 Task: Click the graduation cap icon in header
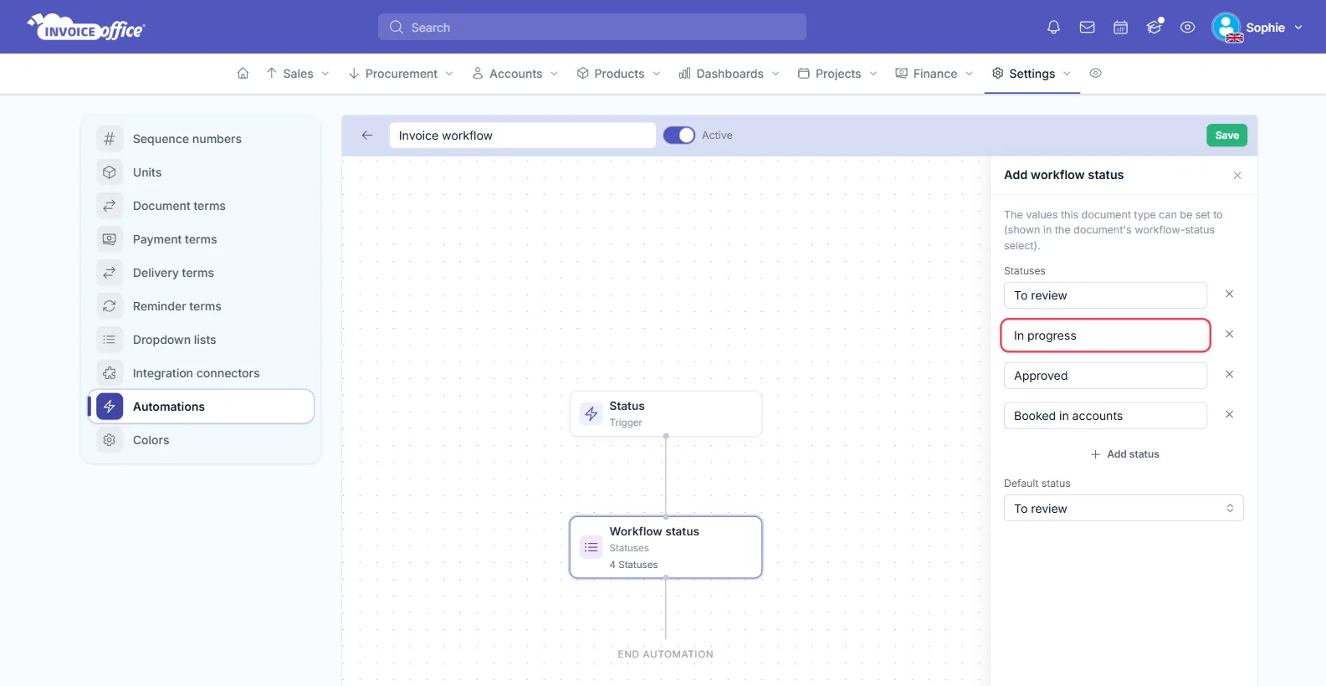click(1154, 27)
